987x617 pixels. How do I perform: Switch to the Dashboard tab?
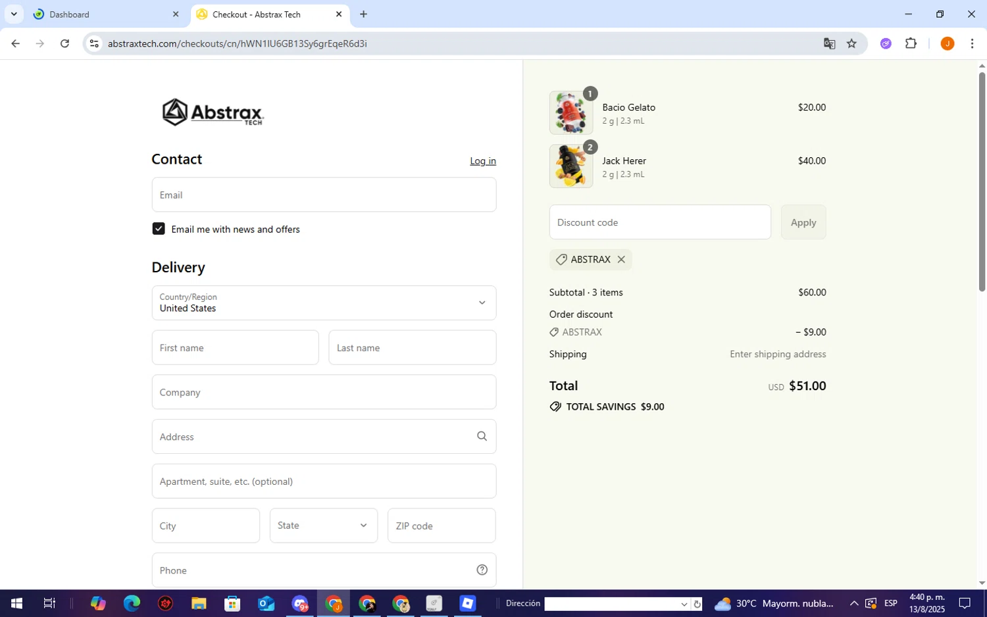107,14
